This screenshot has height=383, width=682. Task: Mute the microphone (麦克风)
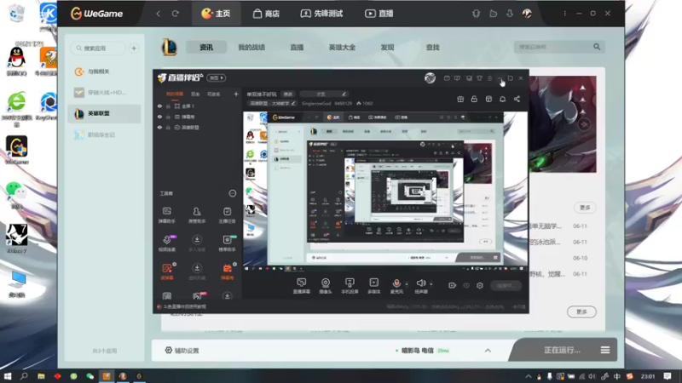click(396, 286)
